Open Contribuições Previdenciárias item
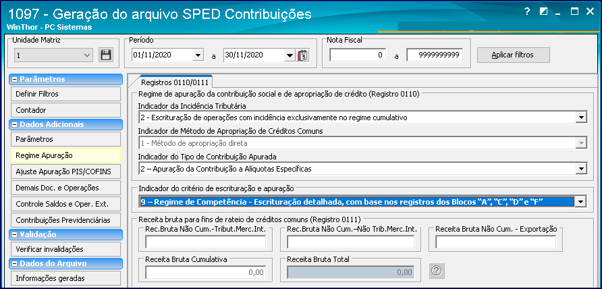602x289 pixels. click(65, 220)
